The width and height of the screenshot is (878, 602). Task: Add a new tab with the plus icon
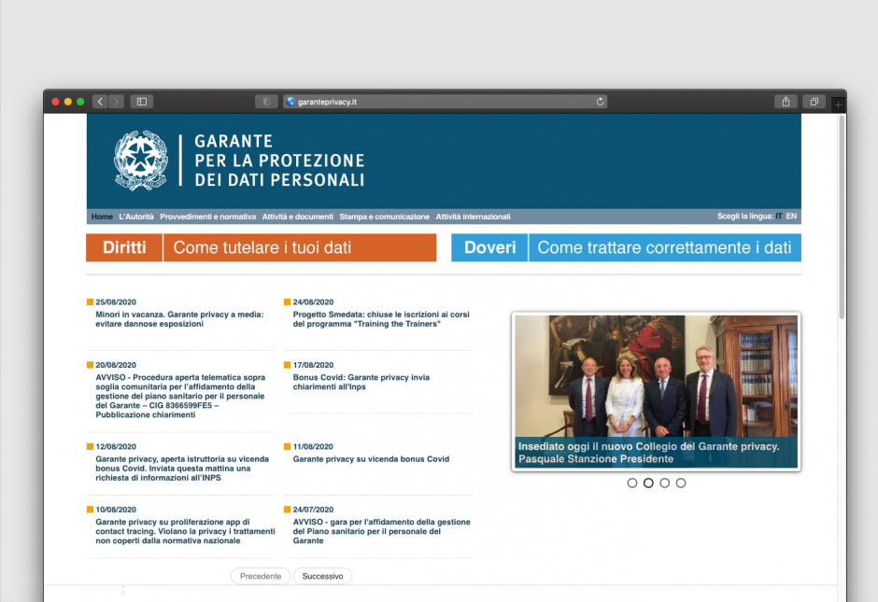tap(838, 105)
